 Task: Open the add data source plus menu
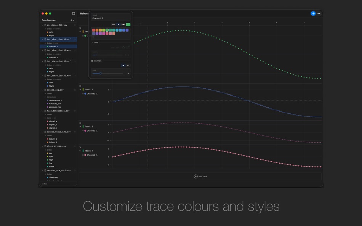72,20
